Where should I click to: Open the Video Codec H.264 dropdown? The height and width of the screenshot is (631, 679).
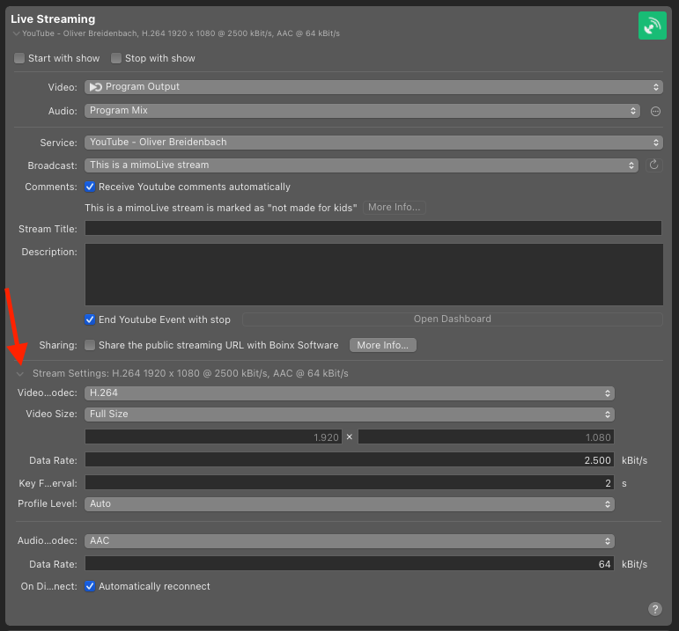(350, 393)
